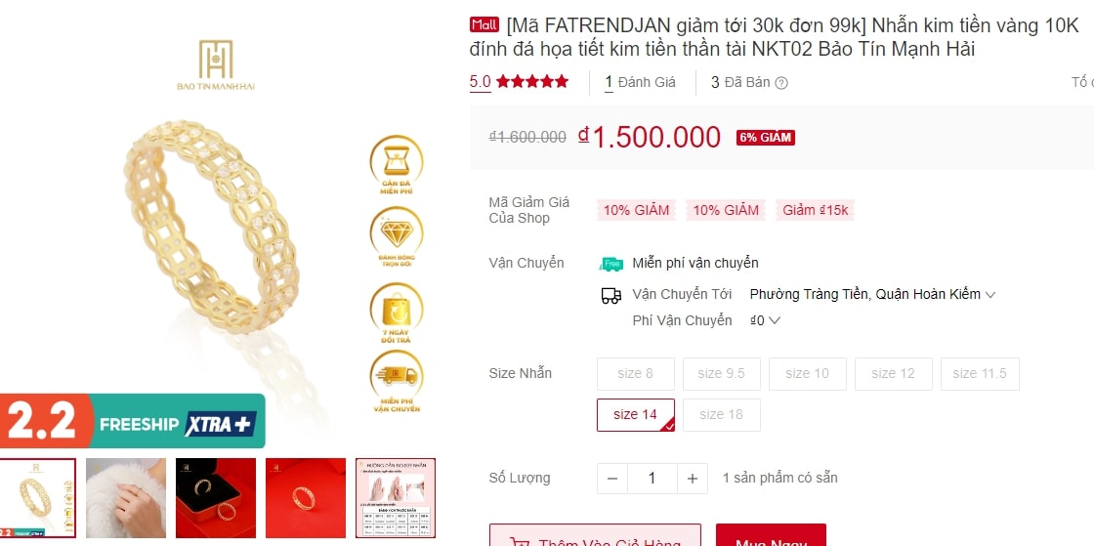Increase quantity with the plus button

693,479
